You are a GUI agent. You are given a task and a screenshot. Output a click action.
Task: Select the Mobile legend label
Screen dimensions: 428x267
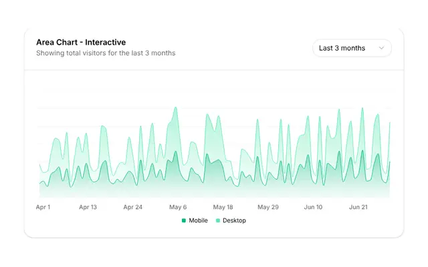click(x=198, y=220)
